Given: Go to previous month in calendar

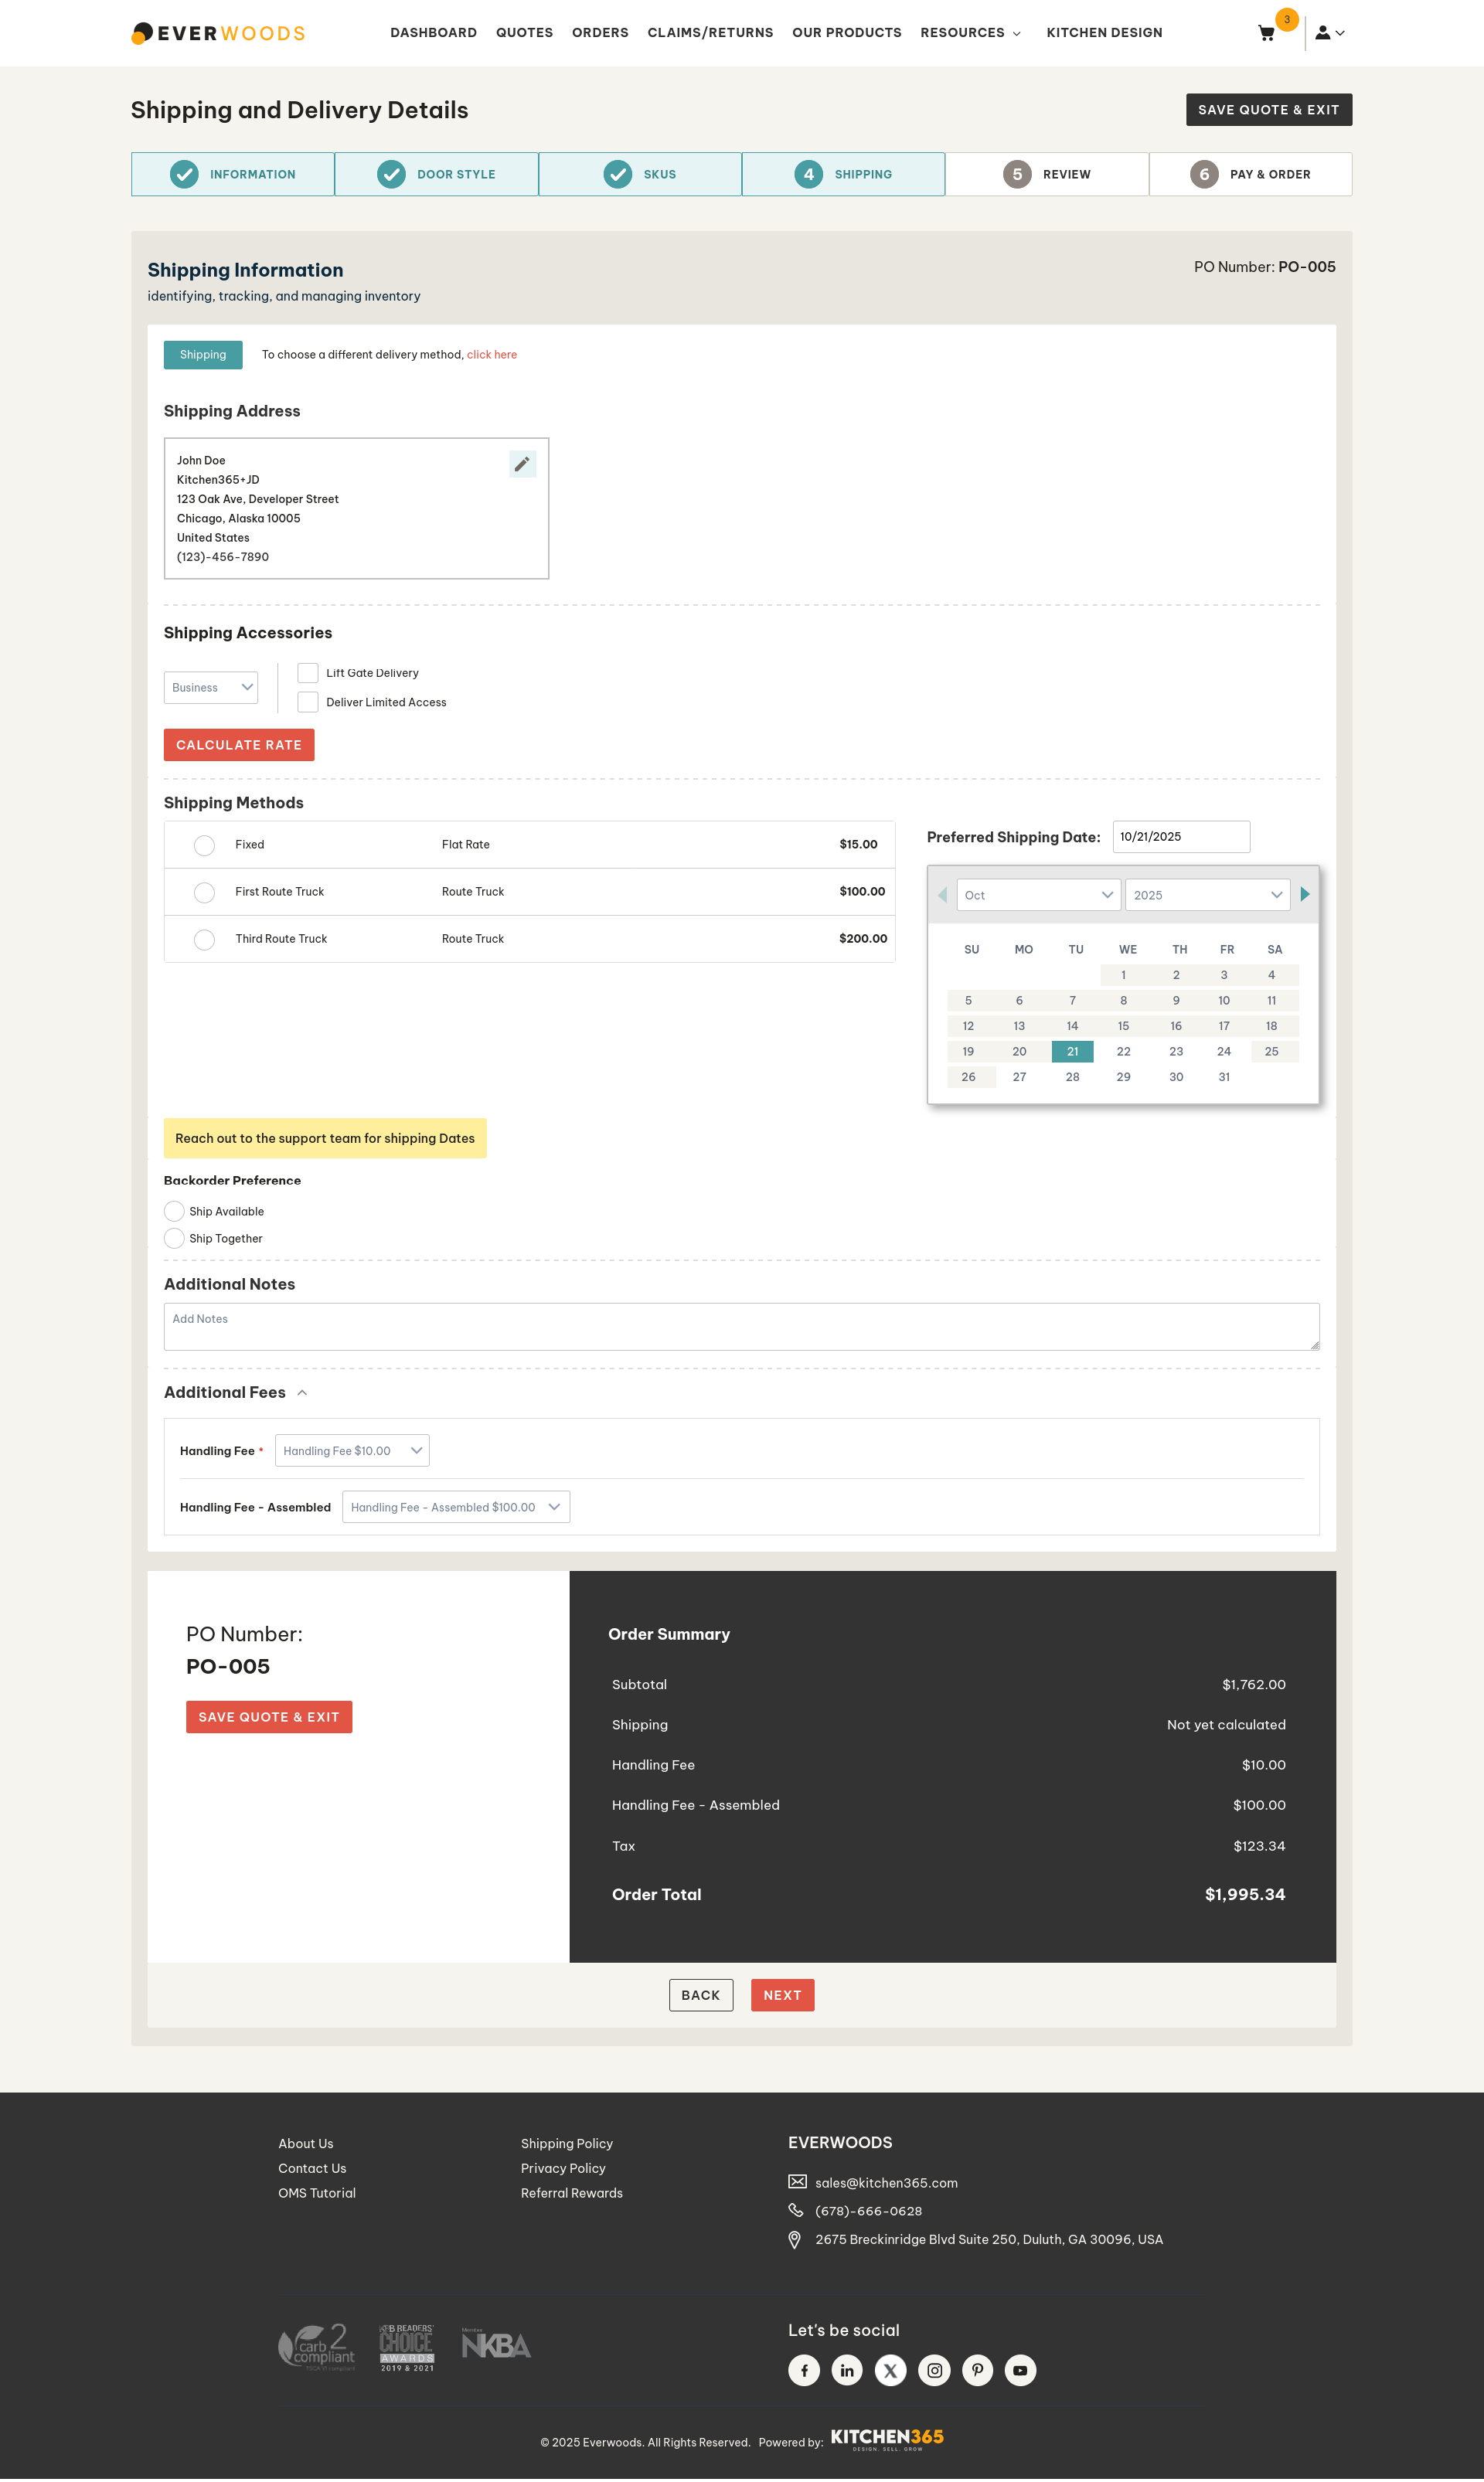Looking at the screenshot, I should tap(942, 895).
